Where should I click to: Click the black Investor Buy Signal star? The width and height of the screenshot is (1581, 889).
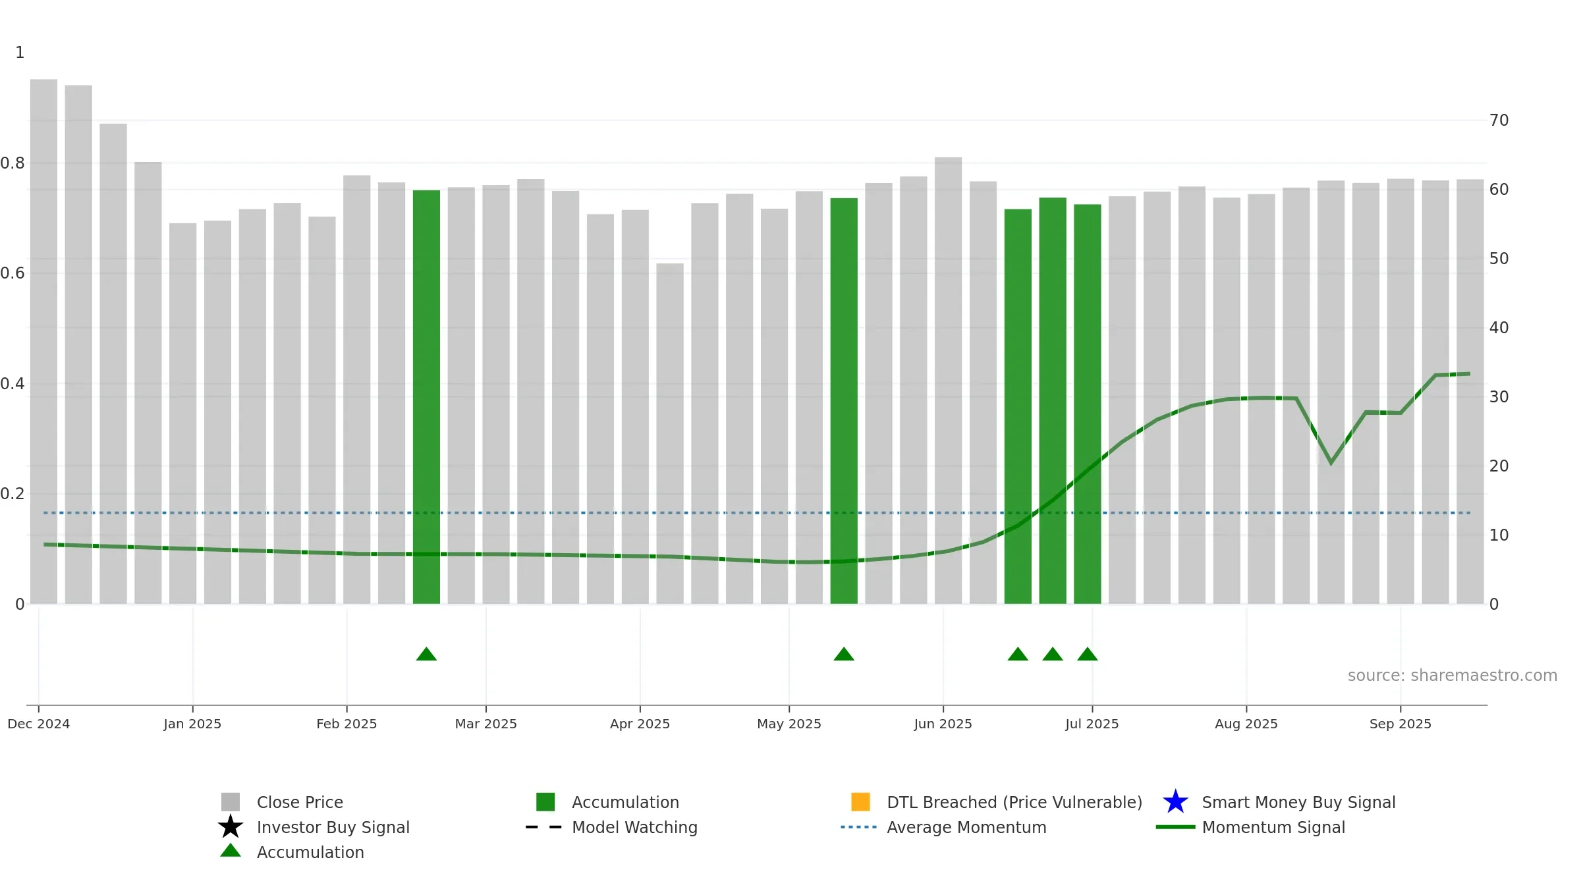pos(231,827)
